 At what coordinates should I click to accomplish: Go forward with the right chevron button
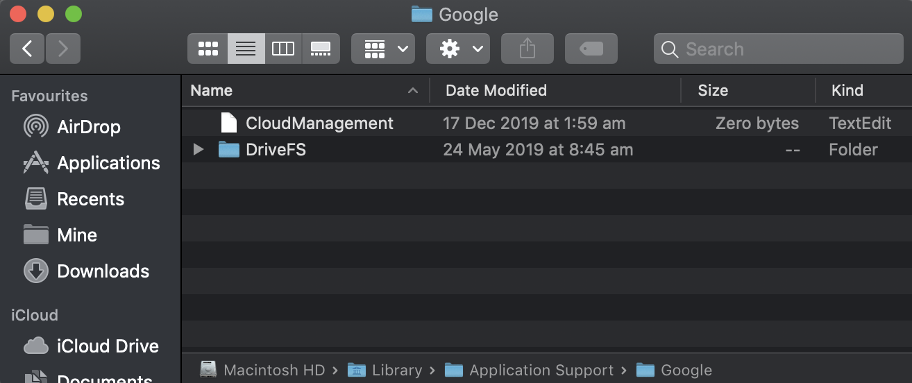[x=63, y=49]
